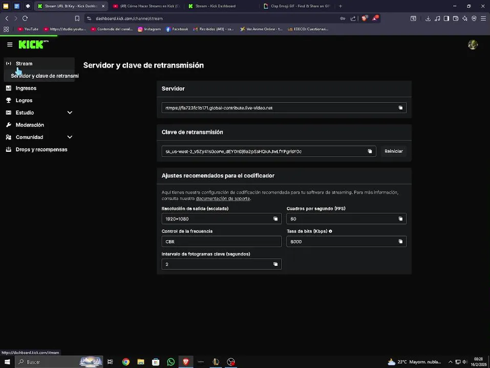Open Microsoft Store from the taskbar
Image resolution: width=490 pixels, height=368 pixels.
pos(156,362)
